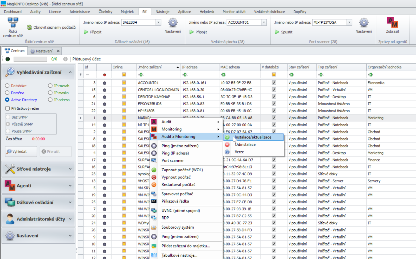Start UVNC (přímé spojení)

coord(186,210)
